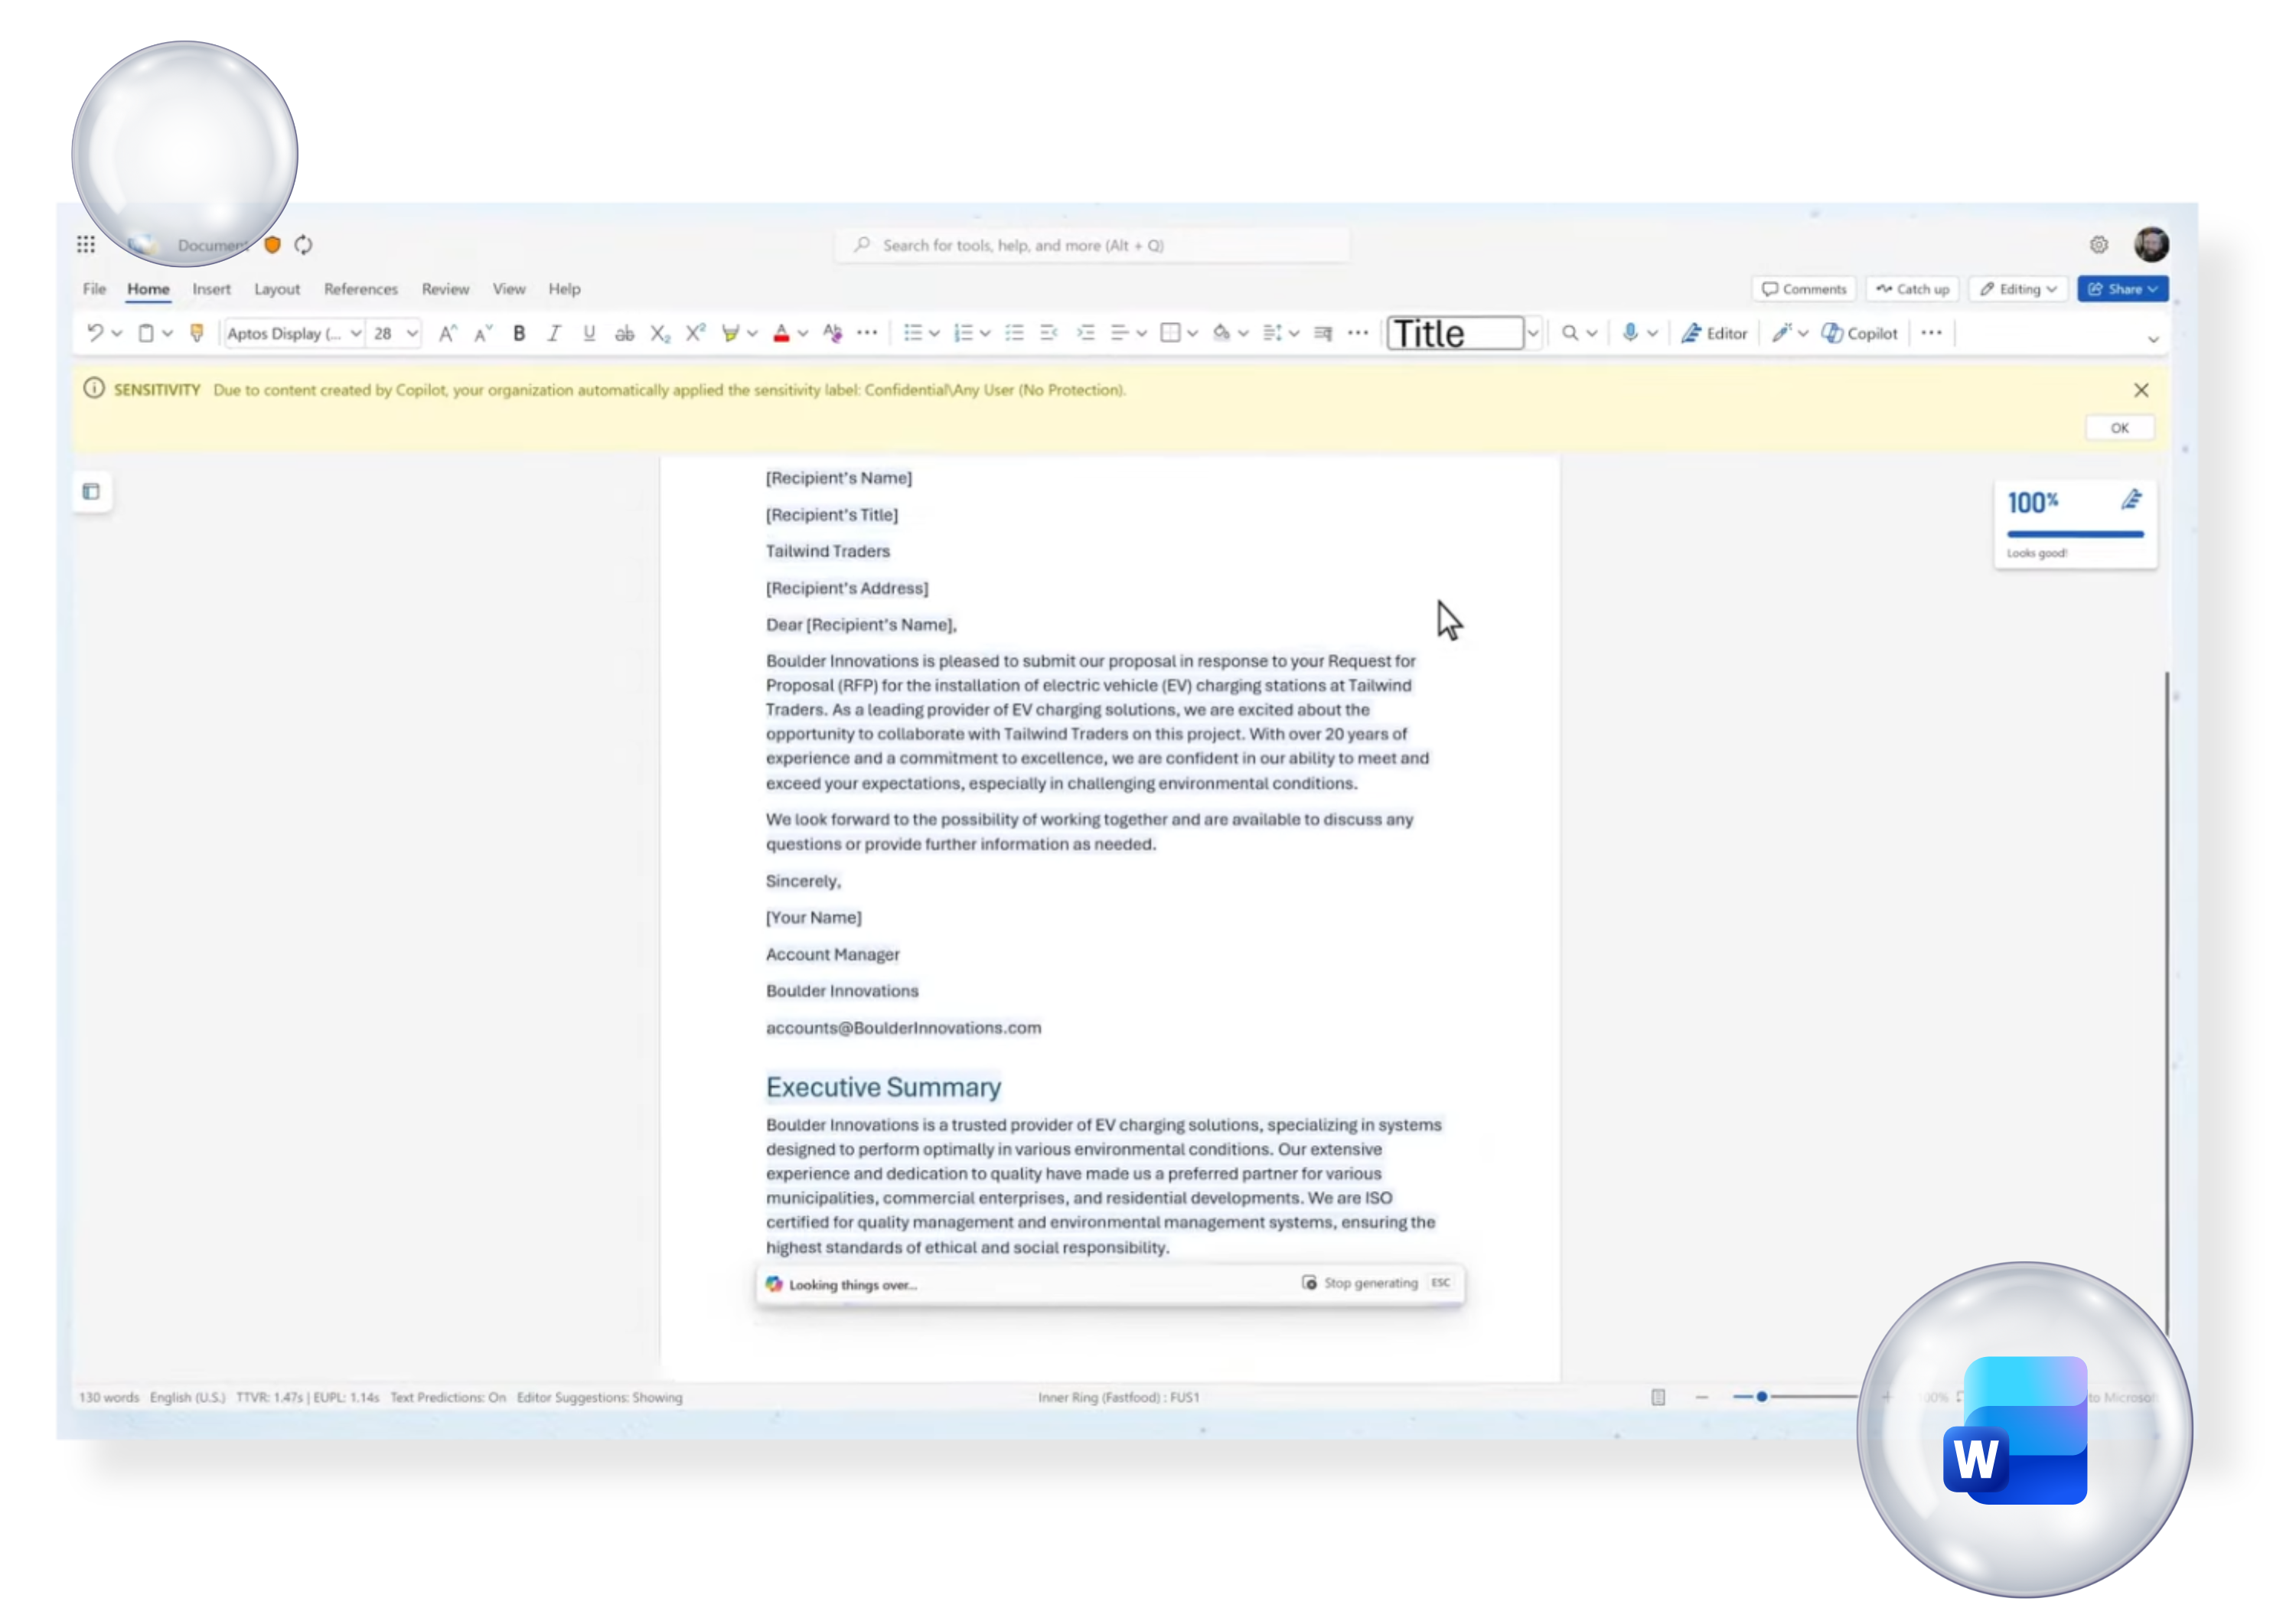Click the Dictate microphone icon
The height and width of the screenshot is (1621, 2296).
tap(1629, 333)
